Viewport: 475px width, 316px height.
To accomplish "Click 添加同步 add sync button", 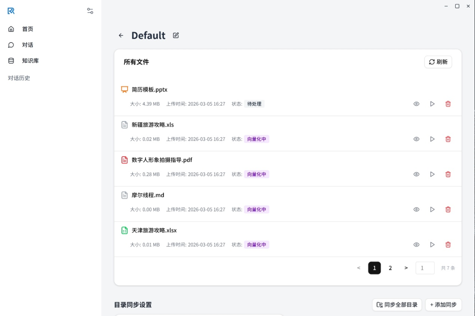I will pos(443,305).
